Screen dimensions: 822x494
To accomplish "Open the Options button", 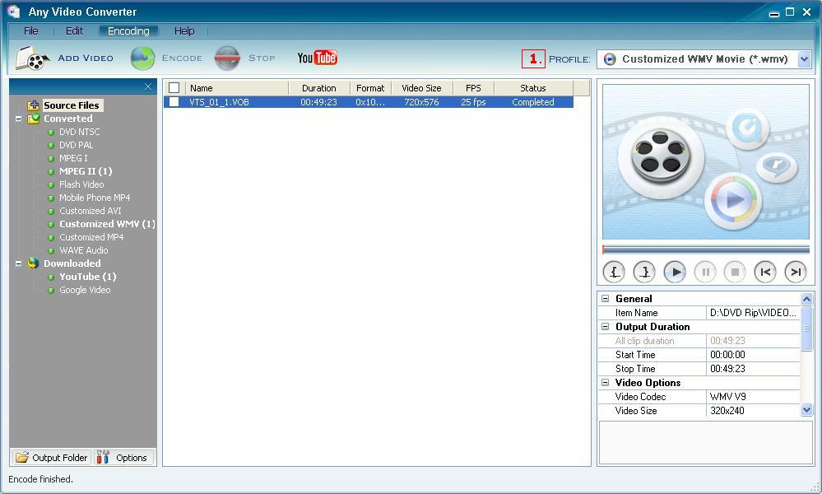I will [x=124, y=457].
